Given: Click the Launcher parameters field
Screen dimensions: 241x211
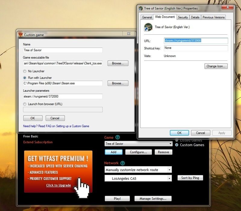Looking at the screenshot, I should 63,96.
